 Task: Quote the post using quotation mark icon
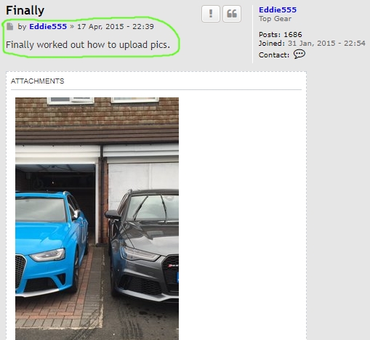tap(232, 14)
